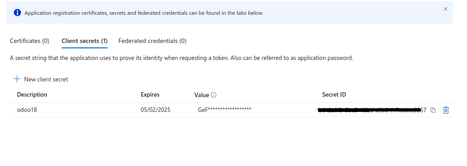Screen dimensions: 467x166
Task: Click the Description column header
Action: tap(32, 94)
